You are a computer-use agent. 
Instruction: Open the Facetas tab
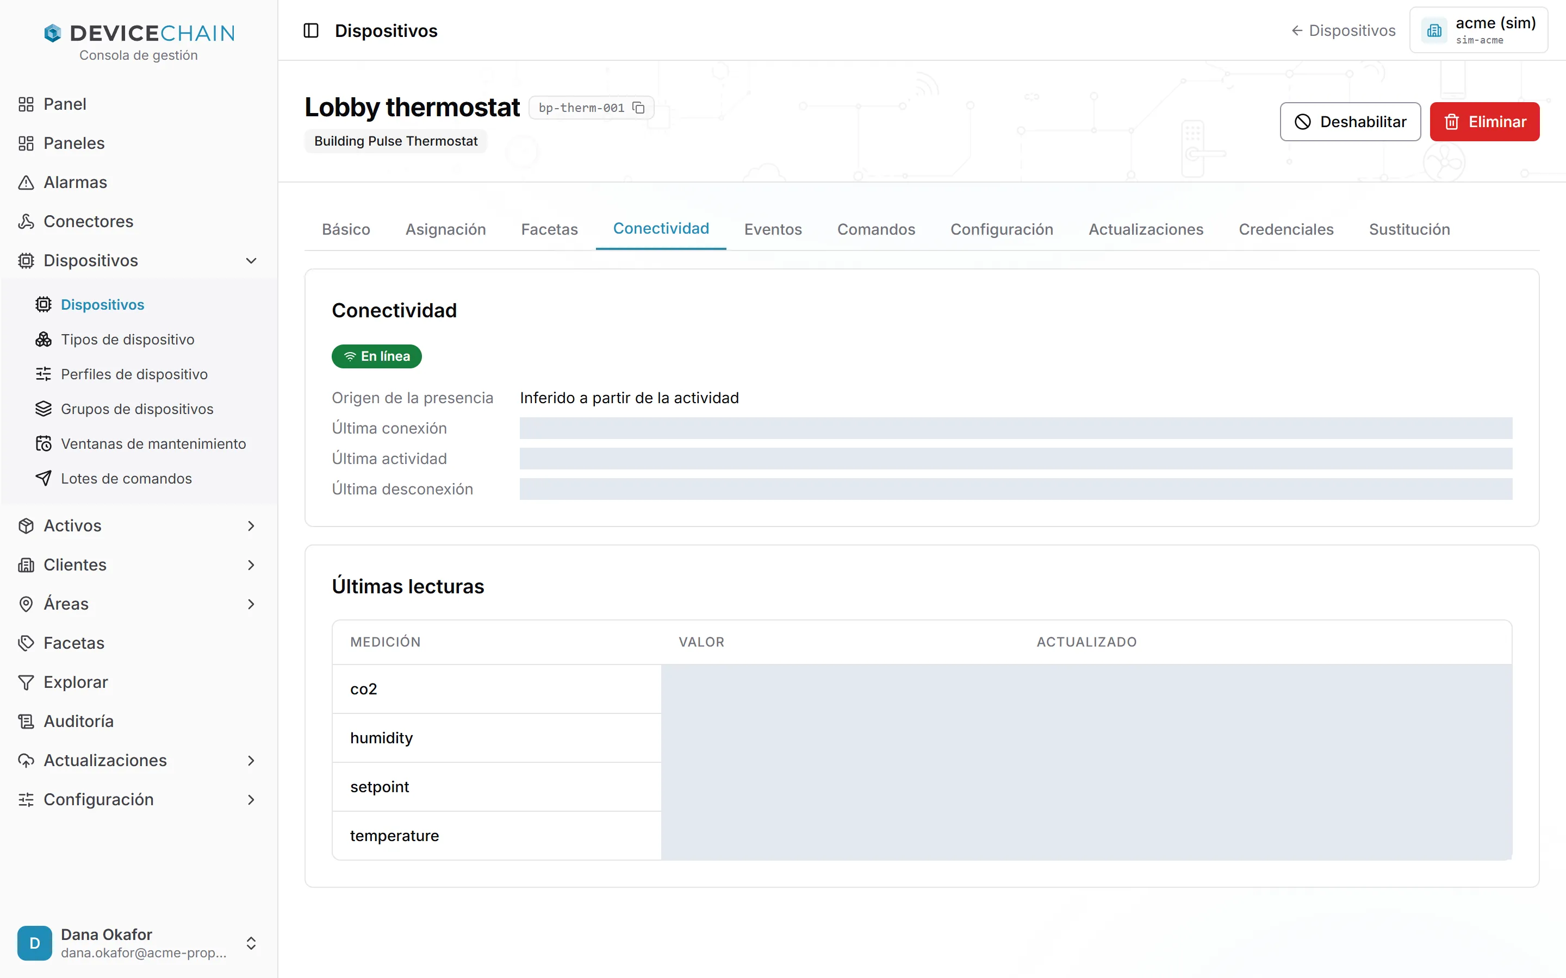click(549, 229)
